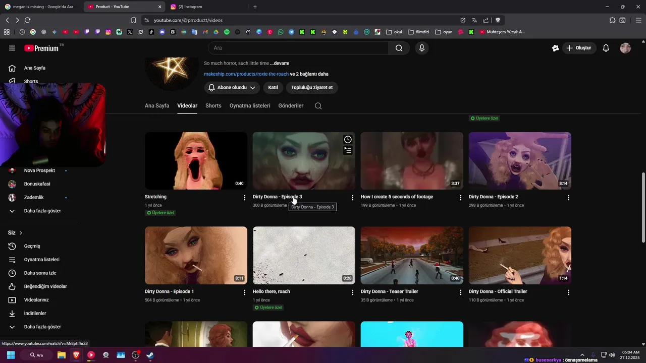This screenshot has width=646, height=363.
Task: Open the makeship.com roxie-the-roach link
Action: (246, 74)
